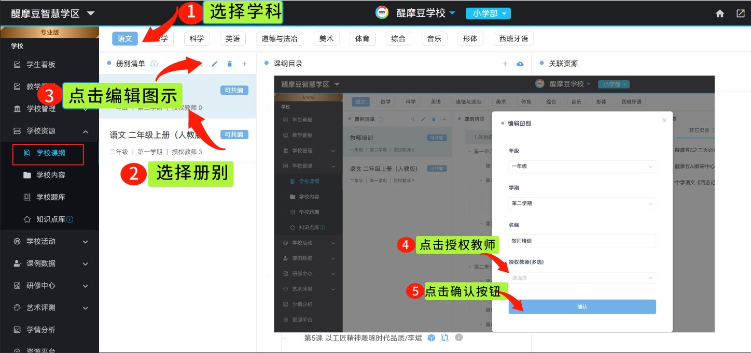Select the 道德与法治 subject tab
The image size is (751, 353).
280,39
